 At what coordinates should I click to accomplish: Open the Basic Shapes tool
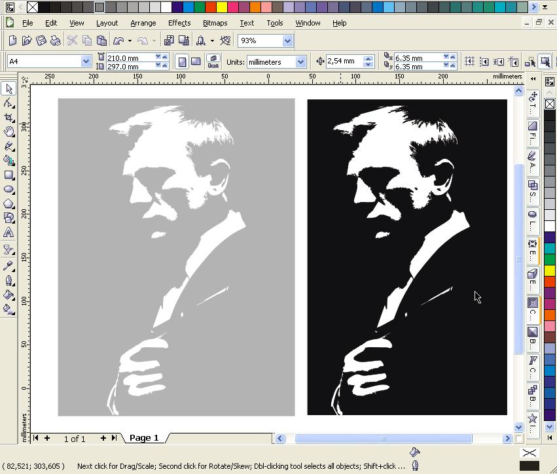tap(9, 218)
